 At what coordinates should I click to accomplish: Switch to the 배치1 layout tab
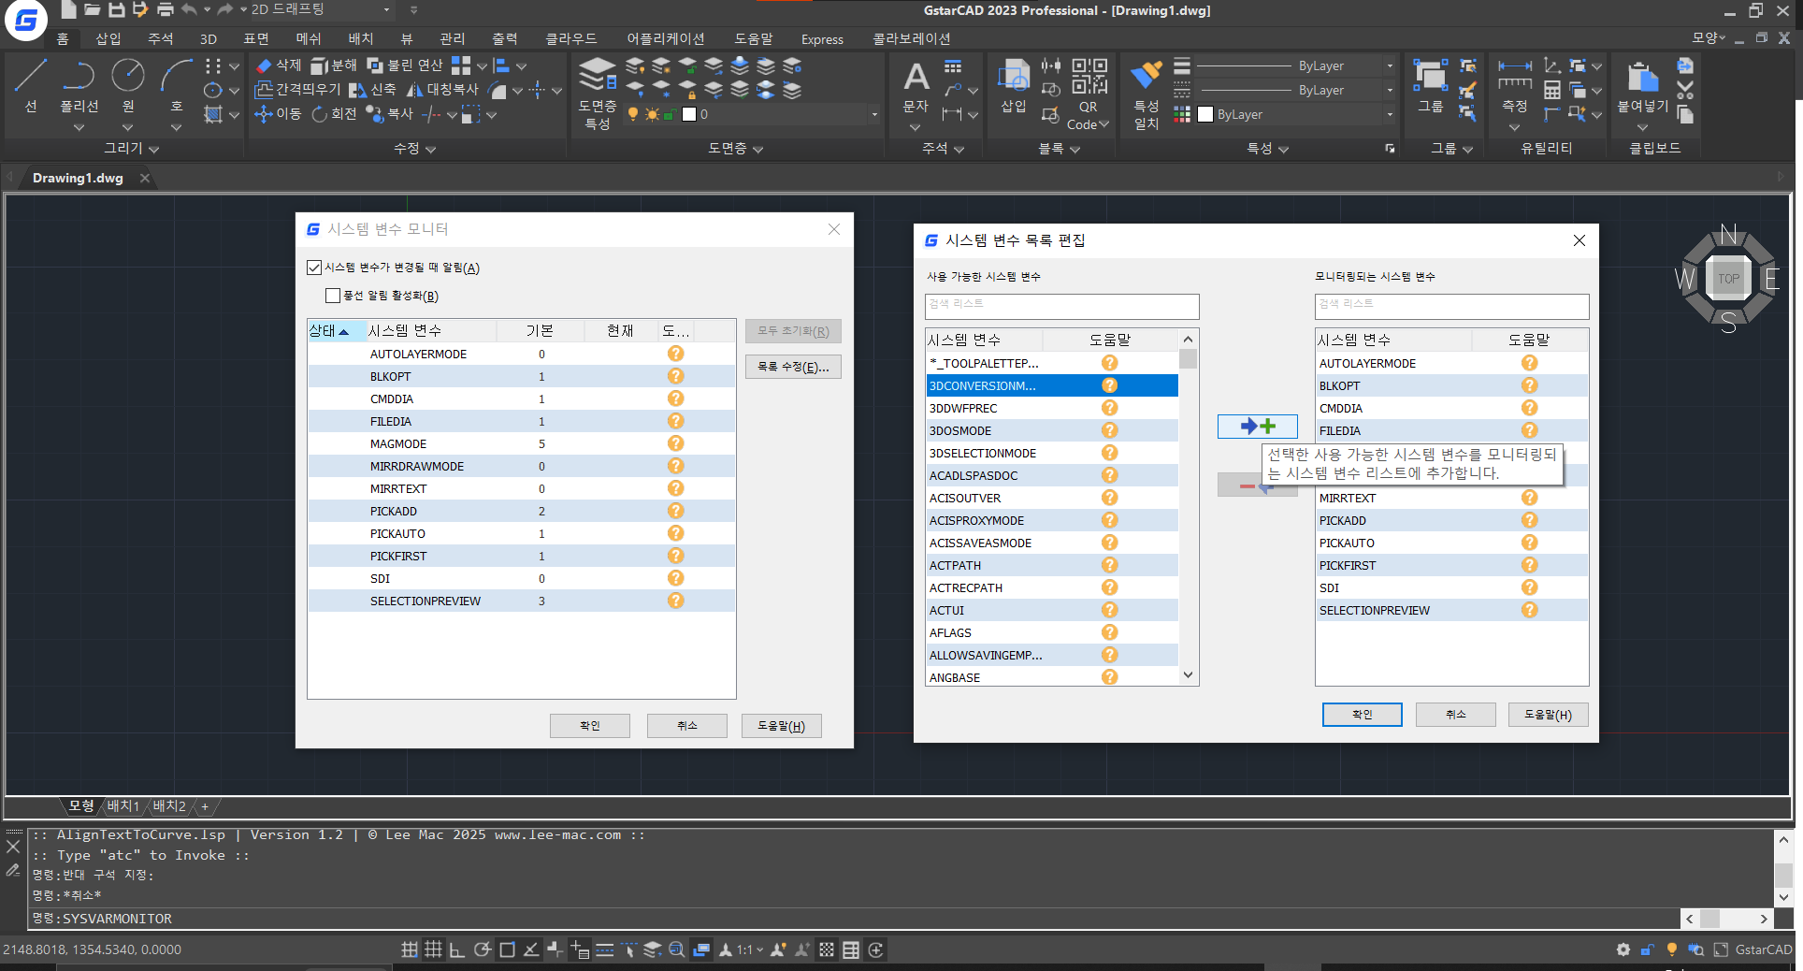123,806
